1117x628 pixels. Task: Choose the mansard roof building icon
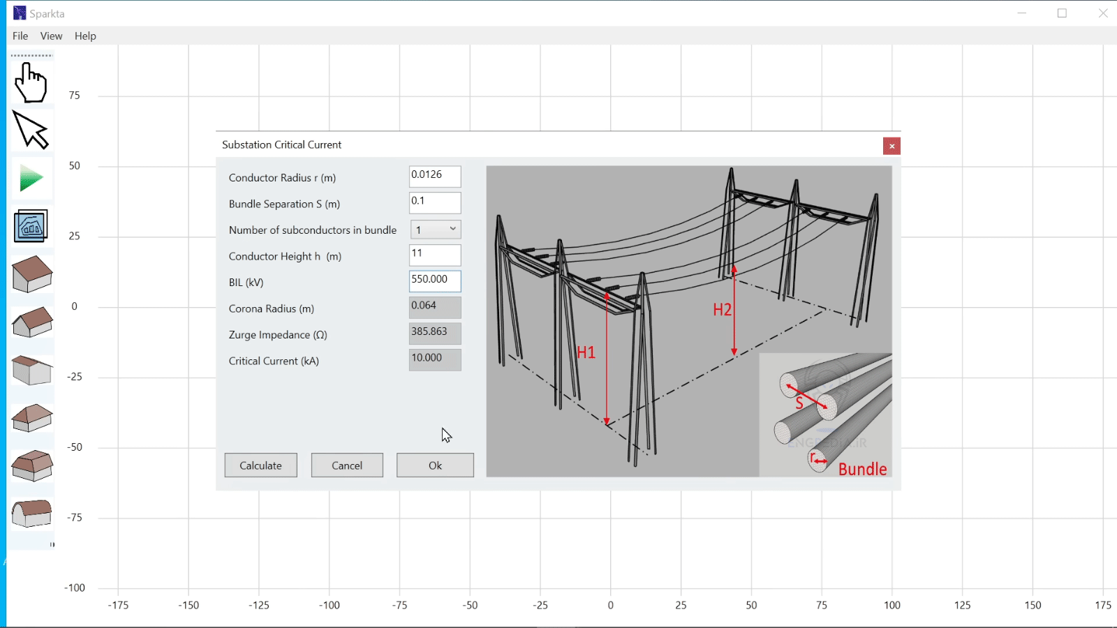click(x=32, y=465)
